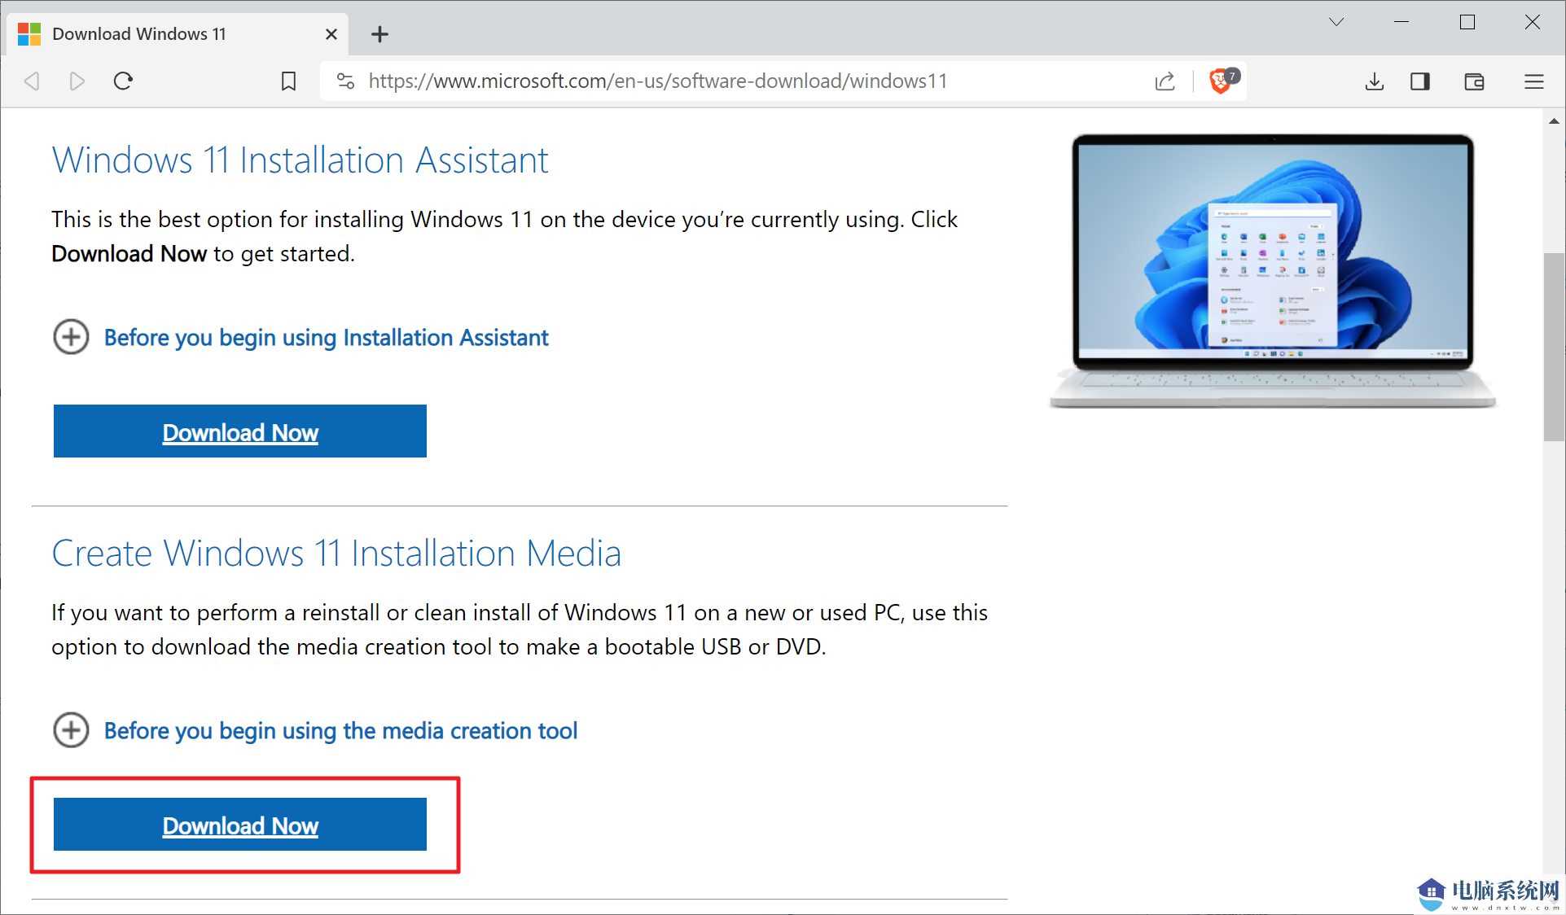
Task: Click the browser reload page icon
Action: 123,81
